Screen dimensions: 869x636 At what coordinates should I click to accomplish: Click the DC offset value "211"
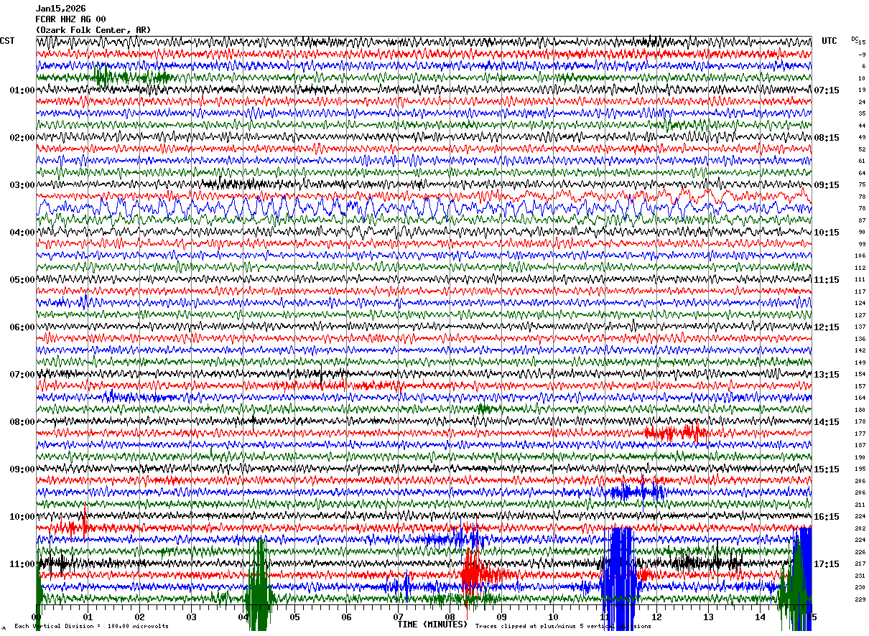coord(860,505)
